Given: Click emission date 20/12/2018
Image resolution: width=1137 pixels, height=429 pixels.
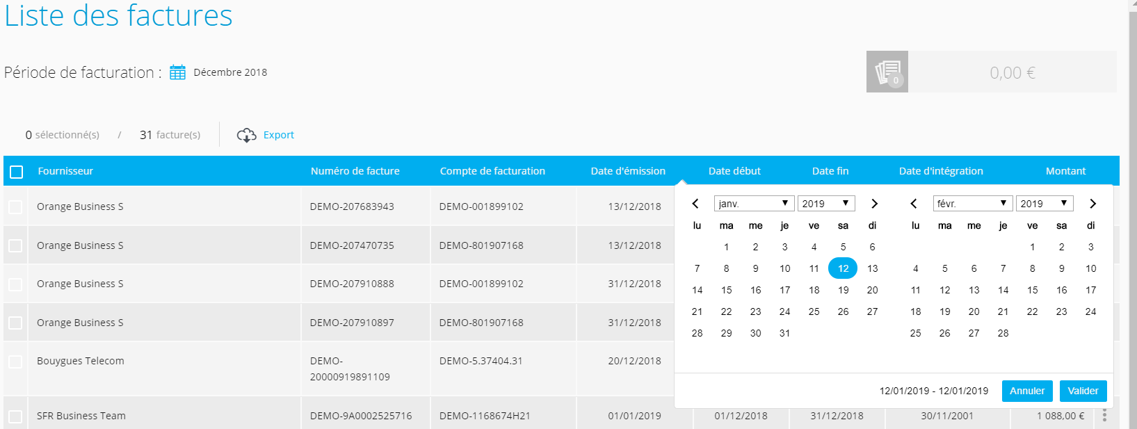Looking at the screenshot, I should click(x=634, y=361).
